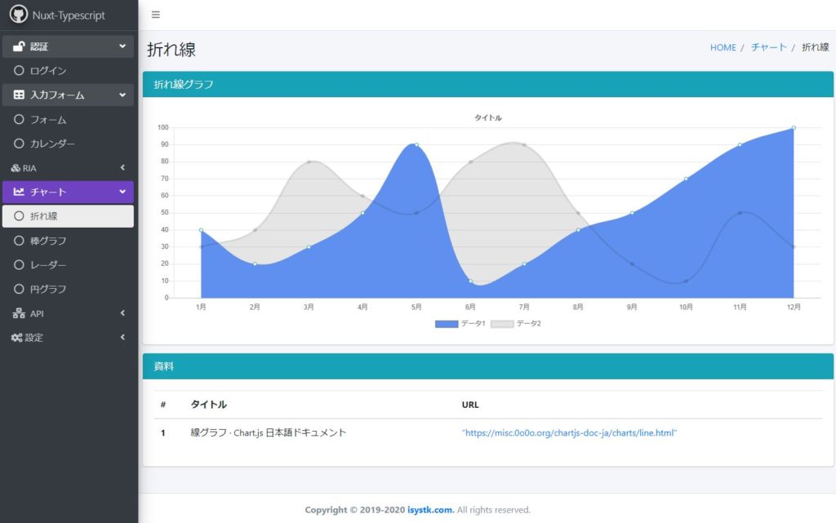Image resolution: width=836 pixels, height=523 pixels.
Task: Go to HOME in the breadcrumb
Action: point(723,47)
